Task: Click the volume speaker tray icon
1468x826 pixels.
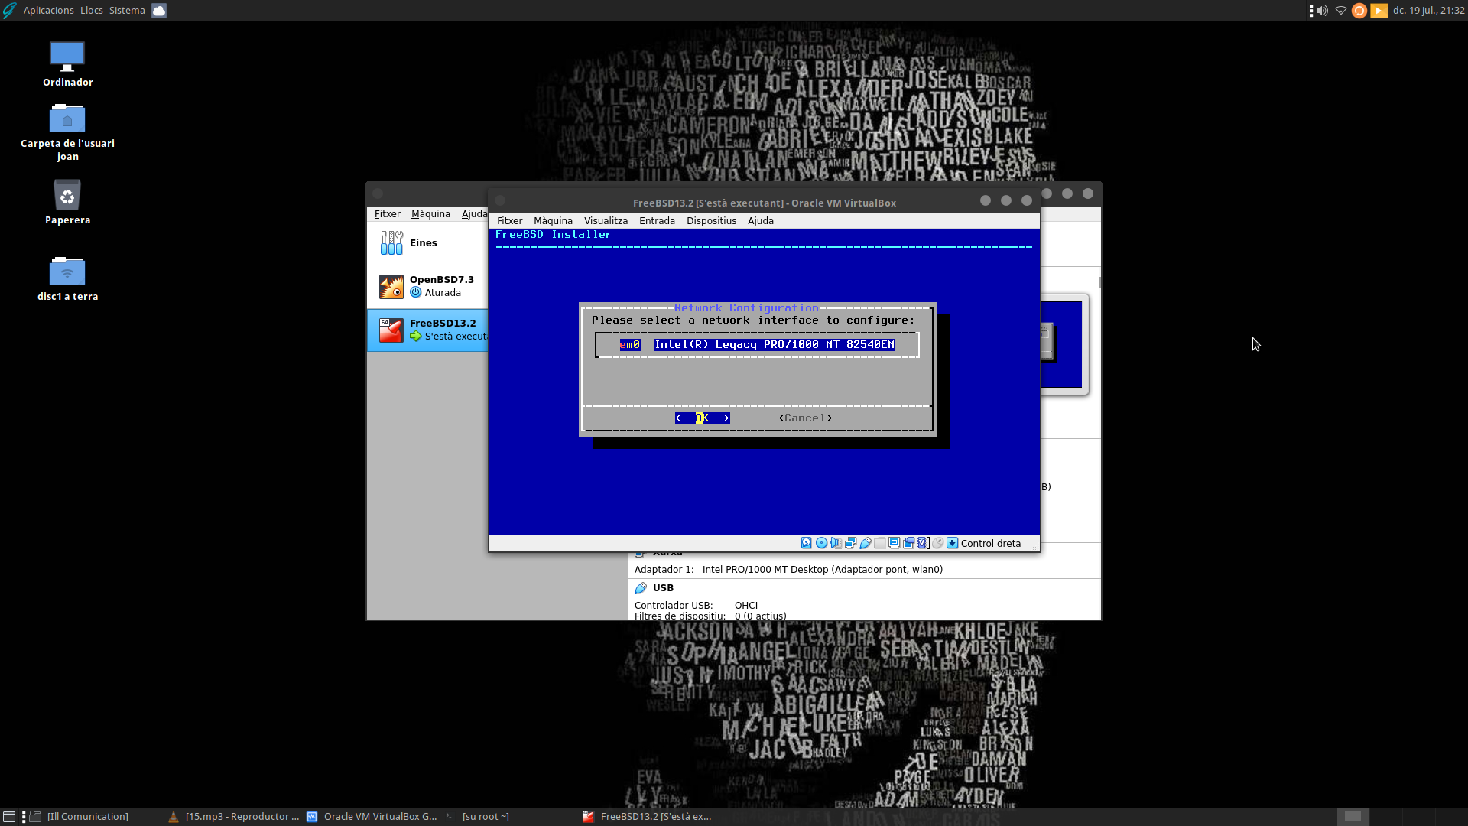Action: point(1322,11)
